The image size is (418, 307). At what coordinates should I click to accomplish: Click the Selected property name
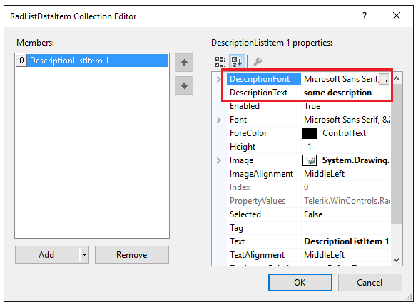245,214
